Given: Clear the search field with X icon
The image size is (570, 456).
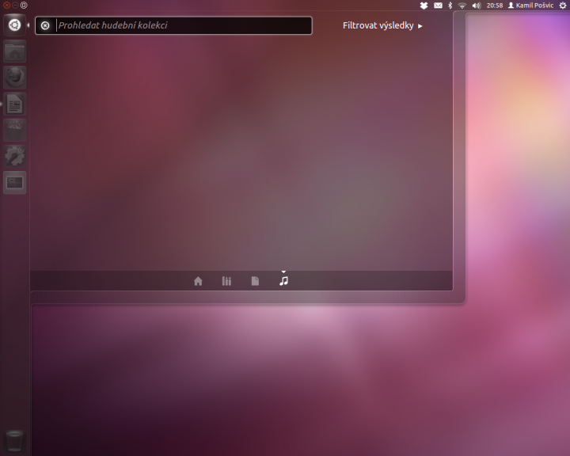Looking at the screenshot, I should (x=45, y=25).
